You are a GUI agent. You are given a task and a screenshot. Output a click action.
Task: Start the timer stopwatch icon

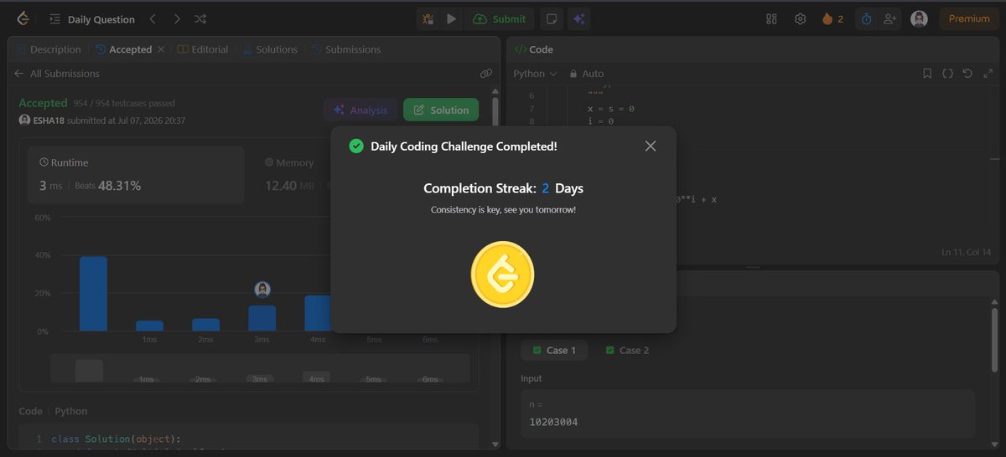866,18
